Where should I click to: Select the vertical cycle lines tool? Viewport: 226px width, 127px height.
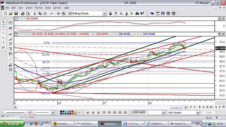coord(10,54)
